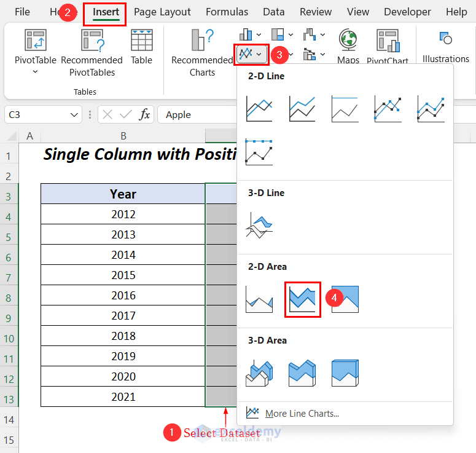Select the 3-D Stacked Area chart
Screen dimensions: 476x453
click(x=302, y=373)
